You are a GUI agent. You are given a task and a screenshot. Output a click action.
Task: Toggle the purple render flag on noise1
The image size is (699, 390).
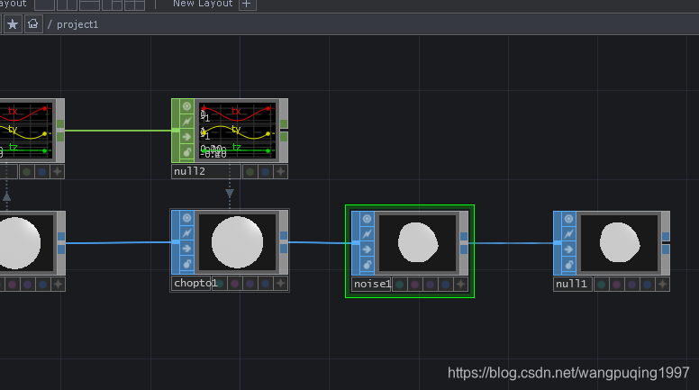(431, 284)
